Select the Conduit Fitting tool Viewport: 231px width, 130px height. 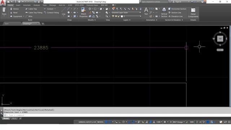click(51, 13)
